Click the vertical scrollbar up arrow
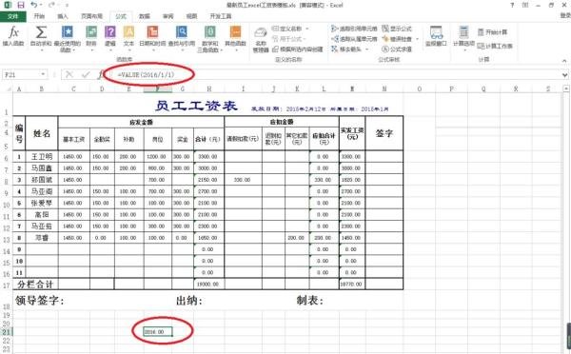Screen dimensions: 571x354 tap(566, 88)
